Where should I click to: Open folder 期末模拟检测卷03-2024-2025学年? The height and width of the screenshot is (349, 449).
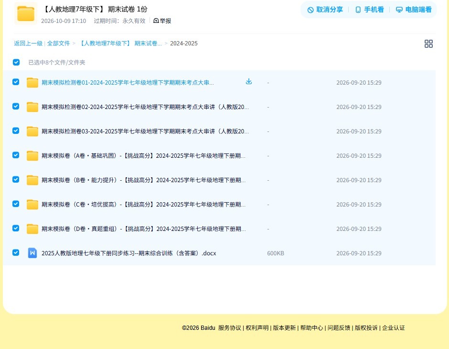click(x=145, y=131)
